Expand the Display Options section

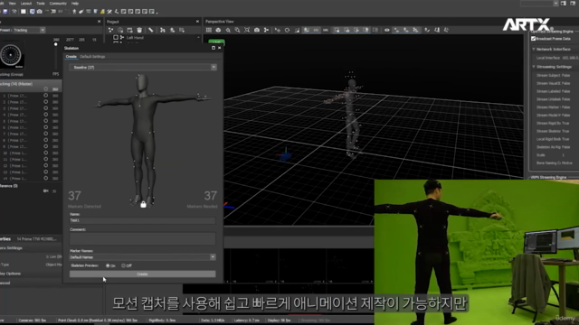[10, 274]
